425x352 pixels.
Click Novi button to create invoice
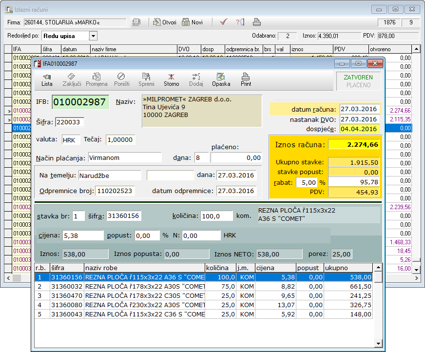(192, 22)
